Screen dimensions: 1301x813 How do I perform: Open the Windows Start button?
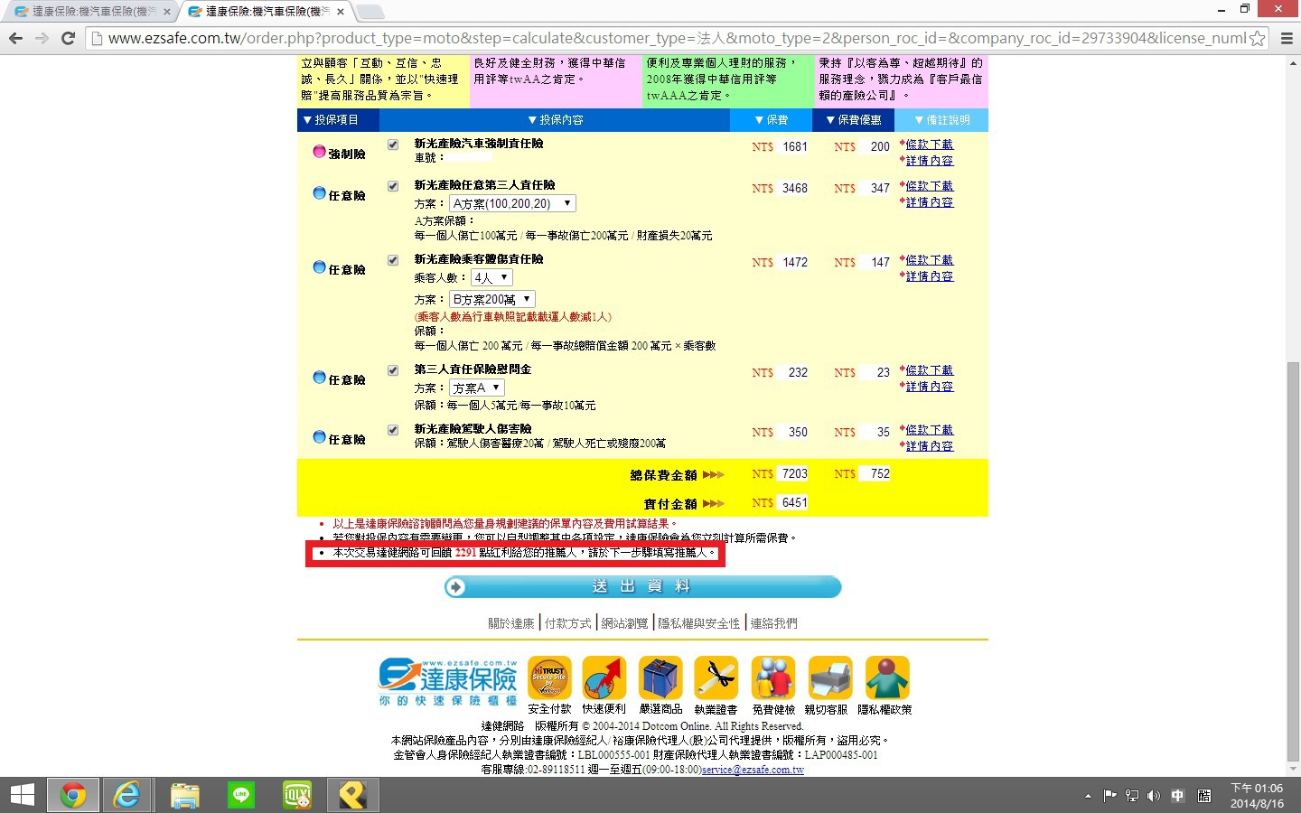pyautogui.click(x=22, y=795)
